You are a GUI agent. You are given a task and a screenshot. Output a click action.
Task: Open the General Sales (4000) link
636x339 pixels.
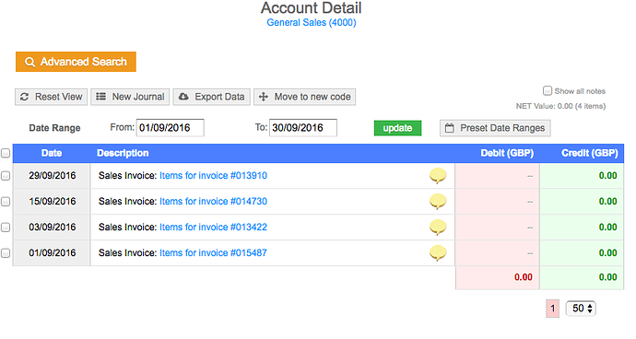(312, 23)
